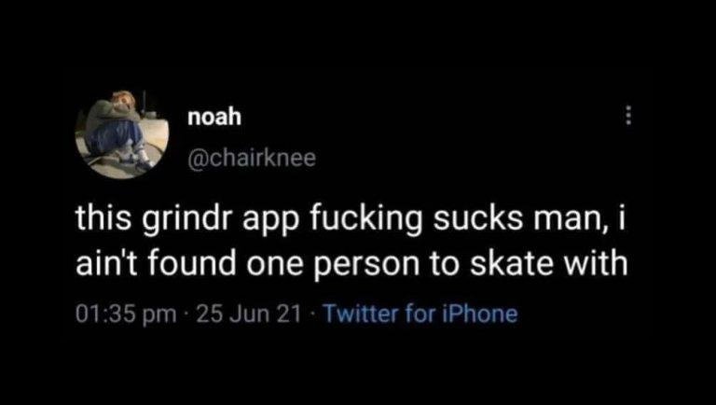Click the word this starting the tweet

[x=104, y=218]
